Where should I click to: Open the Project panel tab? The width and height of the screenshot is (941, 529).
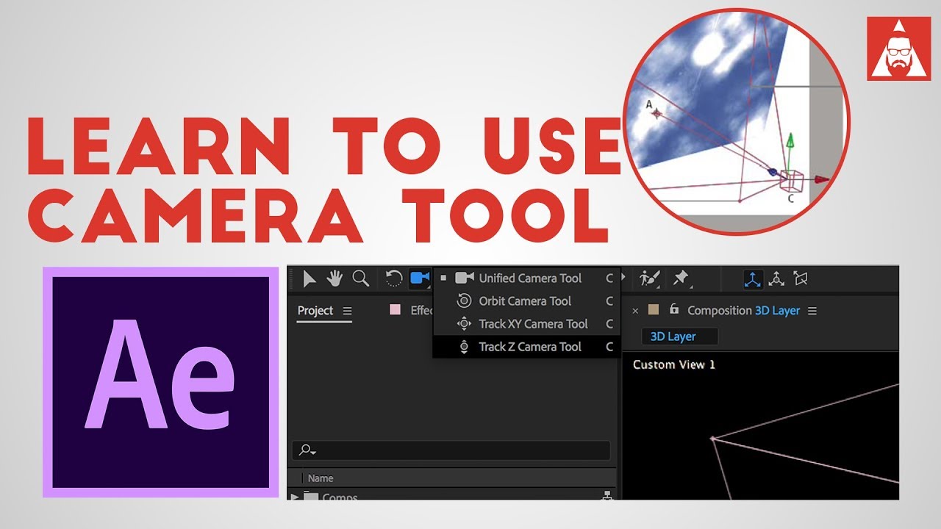click(315, 311)
